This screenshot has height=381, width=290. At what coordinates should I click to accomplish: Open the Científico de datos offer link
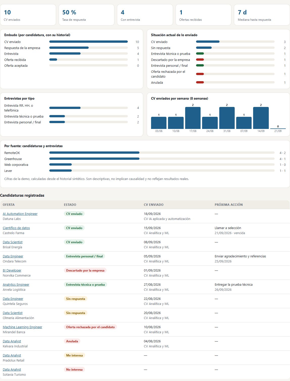(x=16, y=228)
